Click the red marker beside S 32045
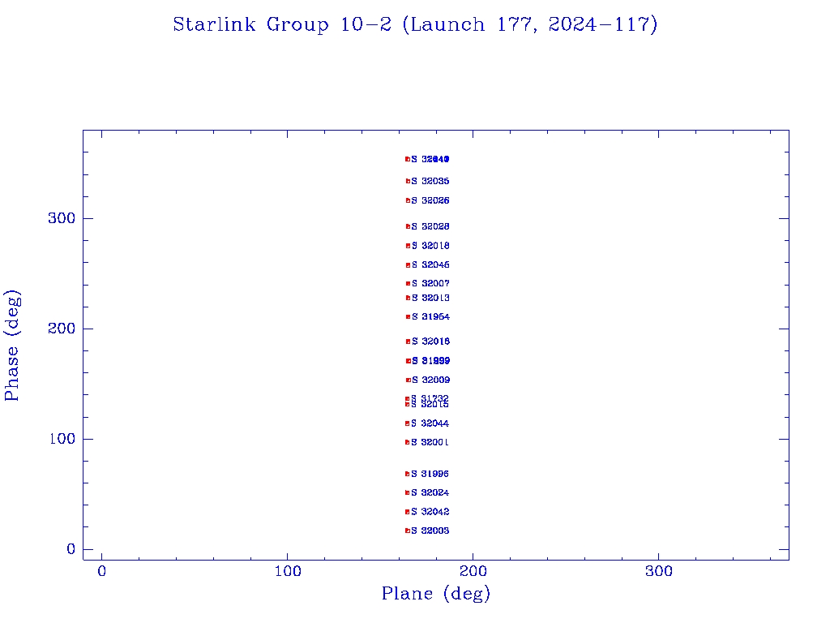 pyautogui.click(x=409, y=265)
